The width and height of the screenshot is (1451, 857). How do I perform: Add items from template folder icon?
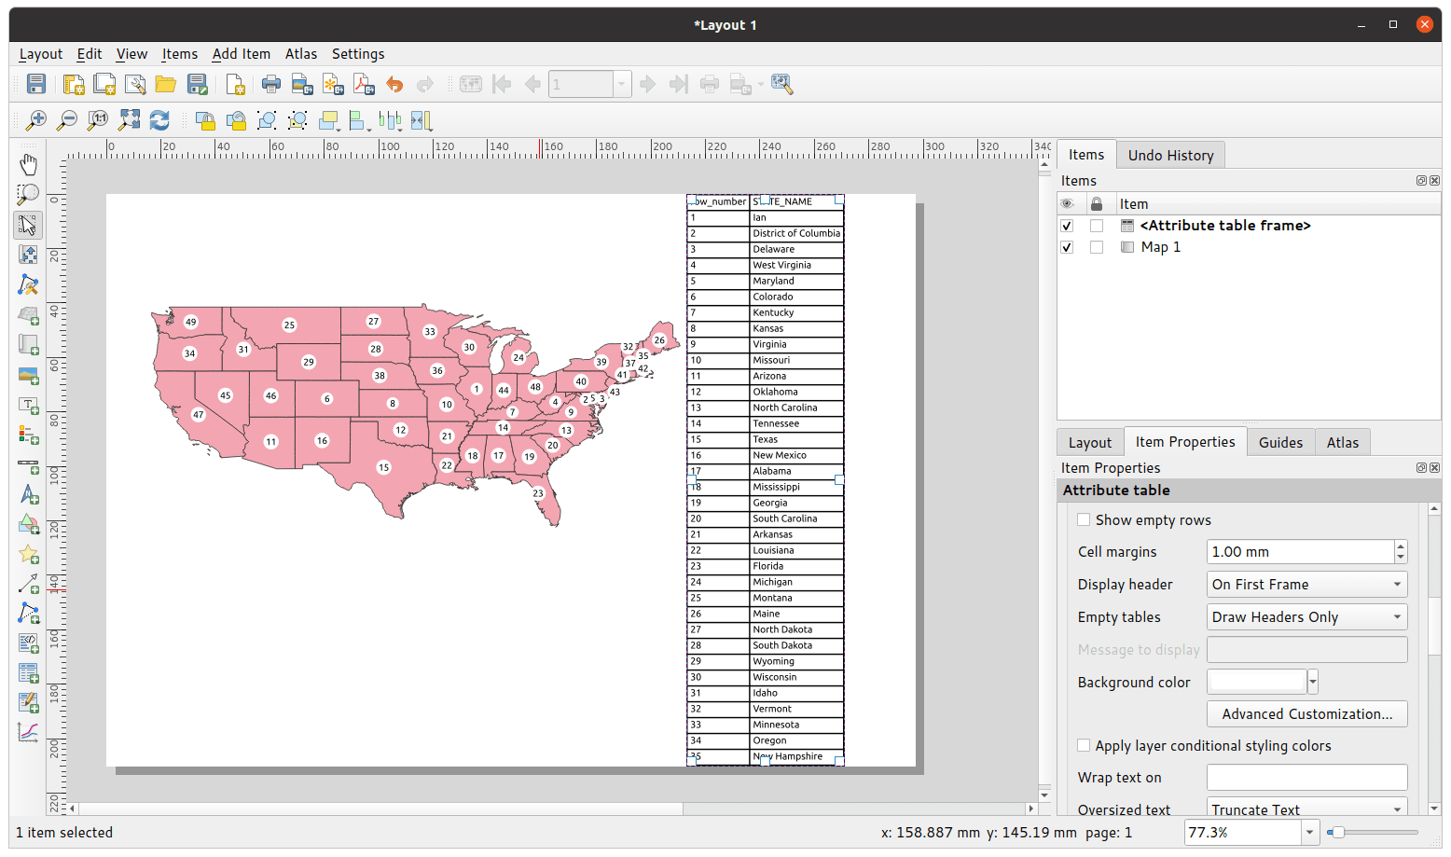[166, 84]
